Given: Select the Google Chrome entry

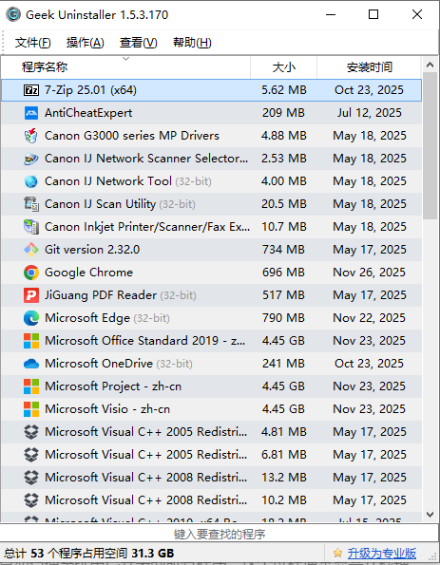Looking at the screenshot, I should coord(211,273).
